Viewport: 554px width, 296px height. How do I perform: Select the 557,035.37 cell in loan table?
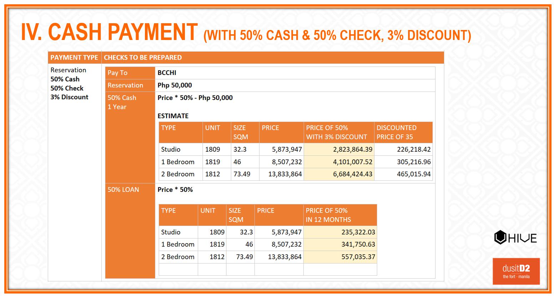[x=358, y=257]
